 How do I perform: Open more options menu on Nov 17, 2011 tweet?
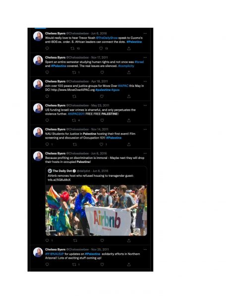(x=145, y=57)
